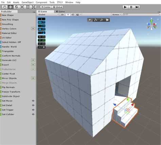Toggle Global handle orientation button
The width and height of the screenshot is (161, 145).
coord(57,7)
